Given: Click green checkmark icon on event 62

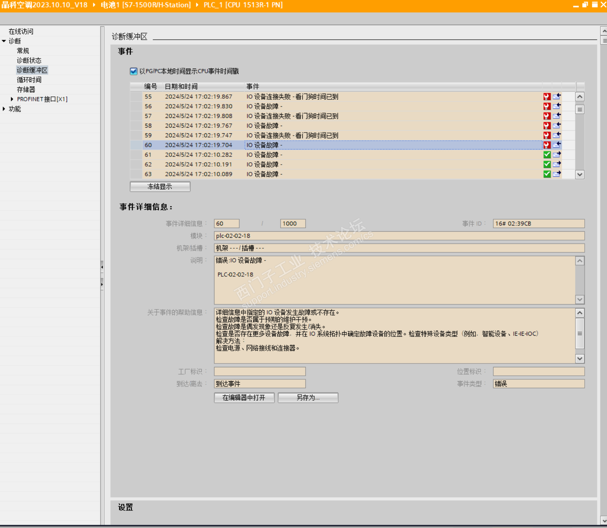Looking at the screenshot, I should tap(546, 165).
